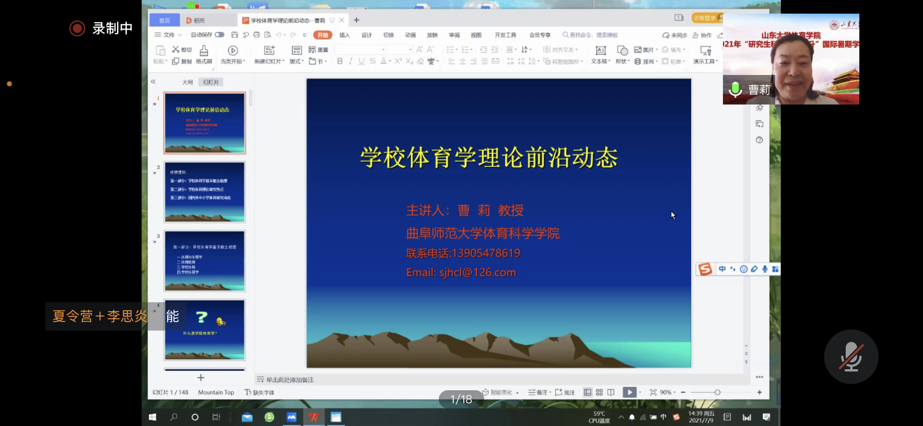The width and height of the screenshot is (923, 426).
Task: Toggle the auto-save (自动保存) switch
Action: tap(219, 35)
